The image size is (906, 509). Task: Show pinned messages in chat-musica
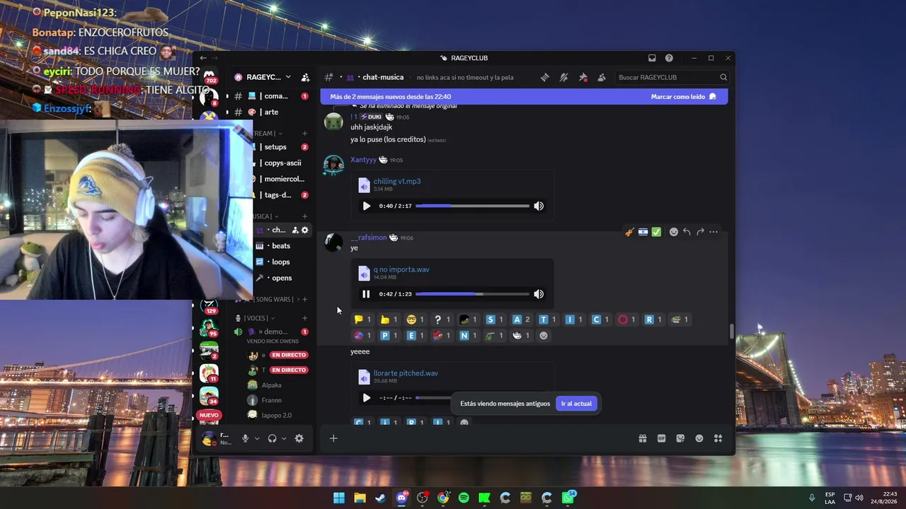click(583, 77)
